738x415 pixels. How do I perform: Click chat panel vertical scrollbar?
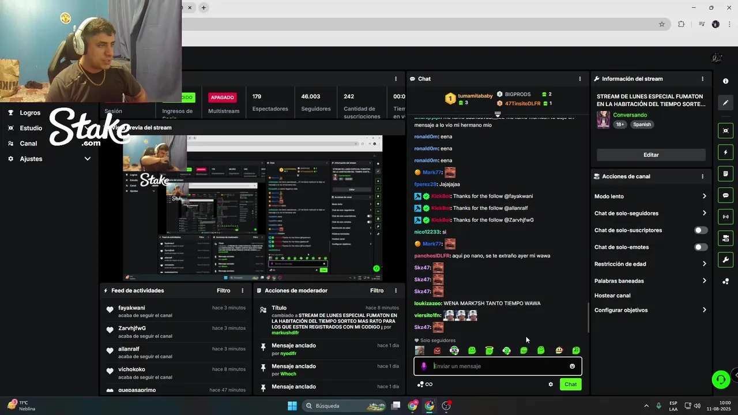tap(588, 317)
